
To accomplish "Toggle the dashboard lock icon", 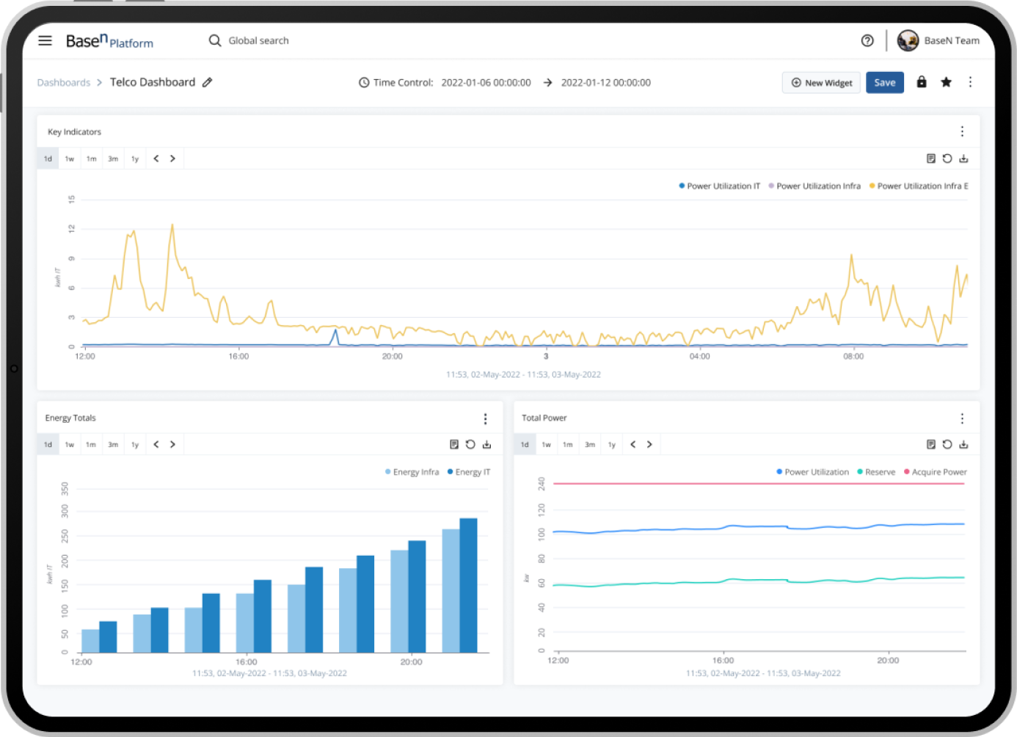I will [922, 81].
